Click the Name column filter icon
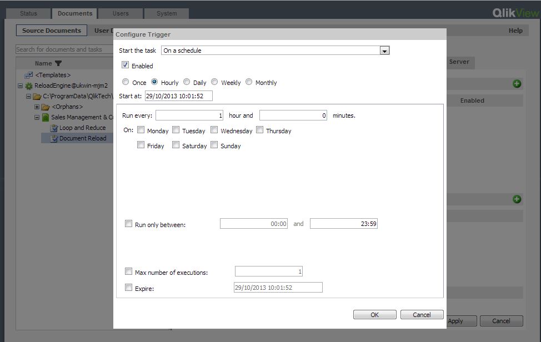This screenshot has width=541, height=342. tap(58, 63)
